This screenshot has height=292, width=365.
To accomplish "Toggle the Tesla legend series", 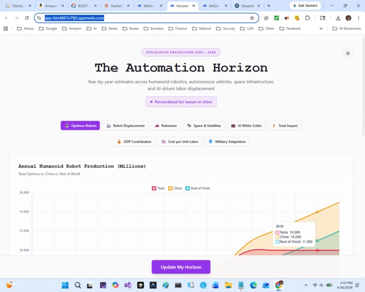I will (x=159, y=188).
